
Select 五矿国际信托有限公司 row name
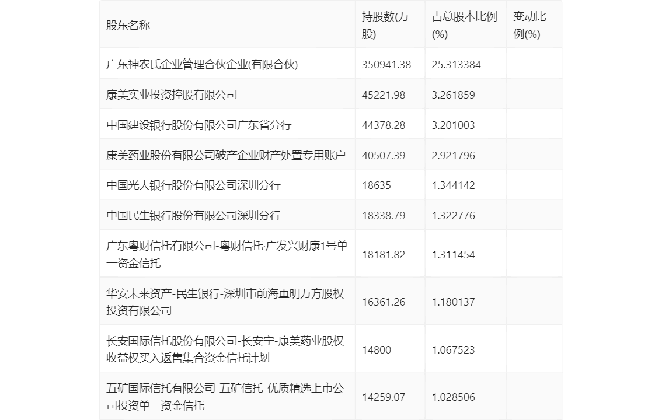pos(225,397)
